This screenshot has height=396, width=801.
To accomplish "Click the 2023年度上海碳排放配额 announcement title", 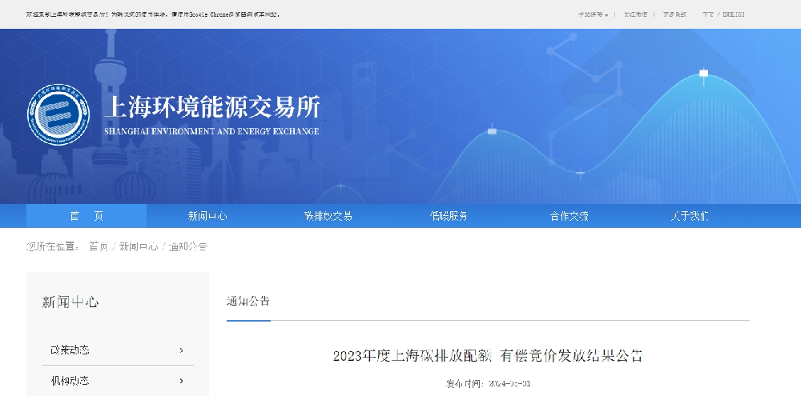I will click(487, 356).
